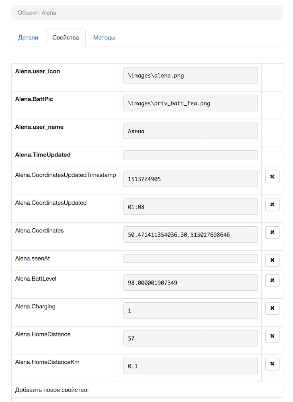This screenshot has width=293, height=402.
Task: Click the Alena.user_icon value field
Action: [191, 76]
